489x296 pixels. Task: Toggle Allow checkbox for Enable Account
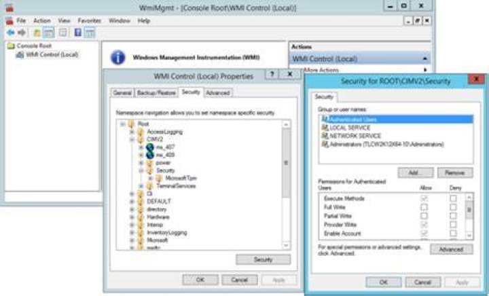point(424,234)
